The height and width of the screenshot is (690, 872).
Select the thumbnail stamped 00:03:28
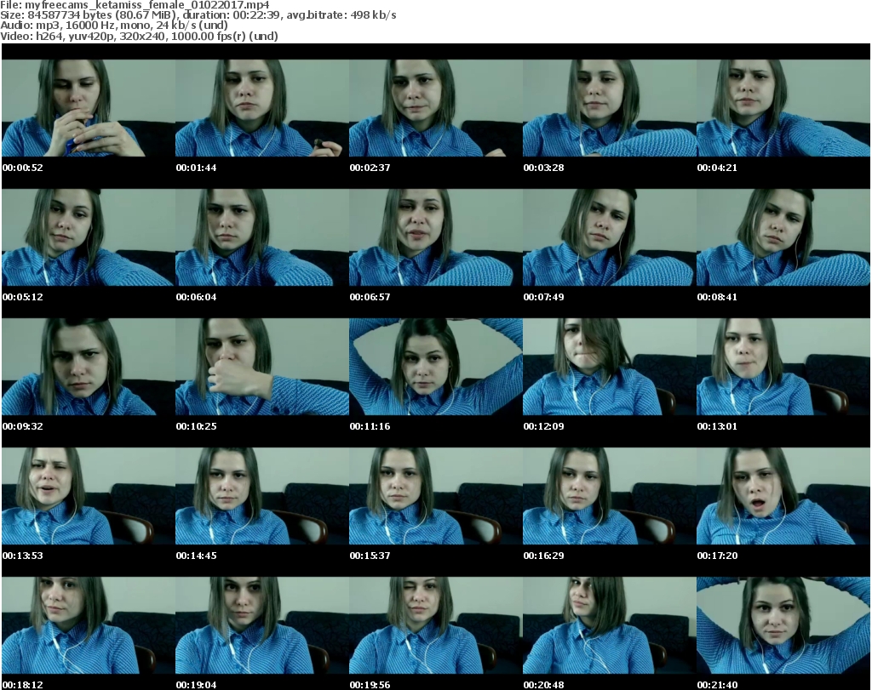[x=610, y=108]
